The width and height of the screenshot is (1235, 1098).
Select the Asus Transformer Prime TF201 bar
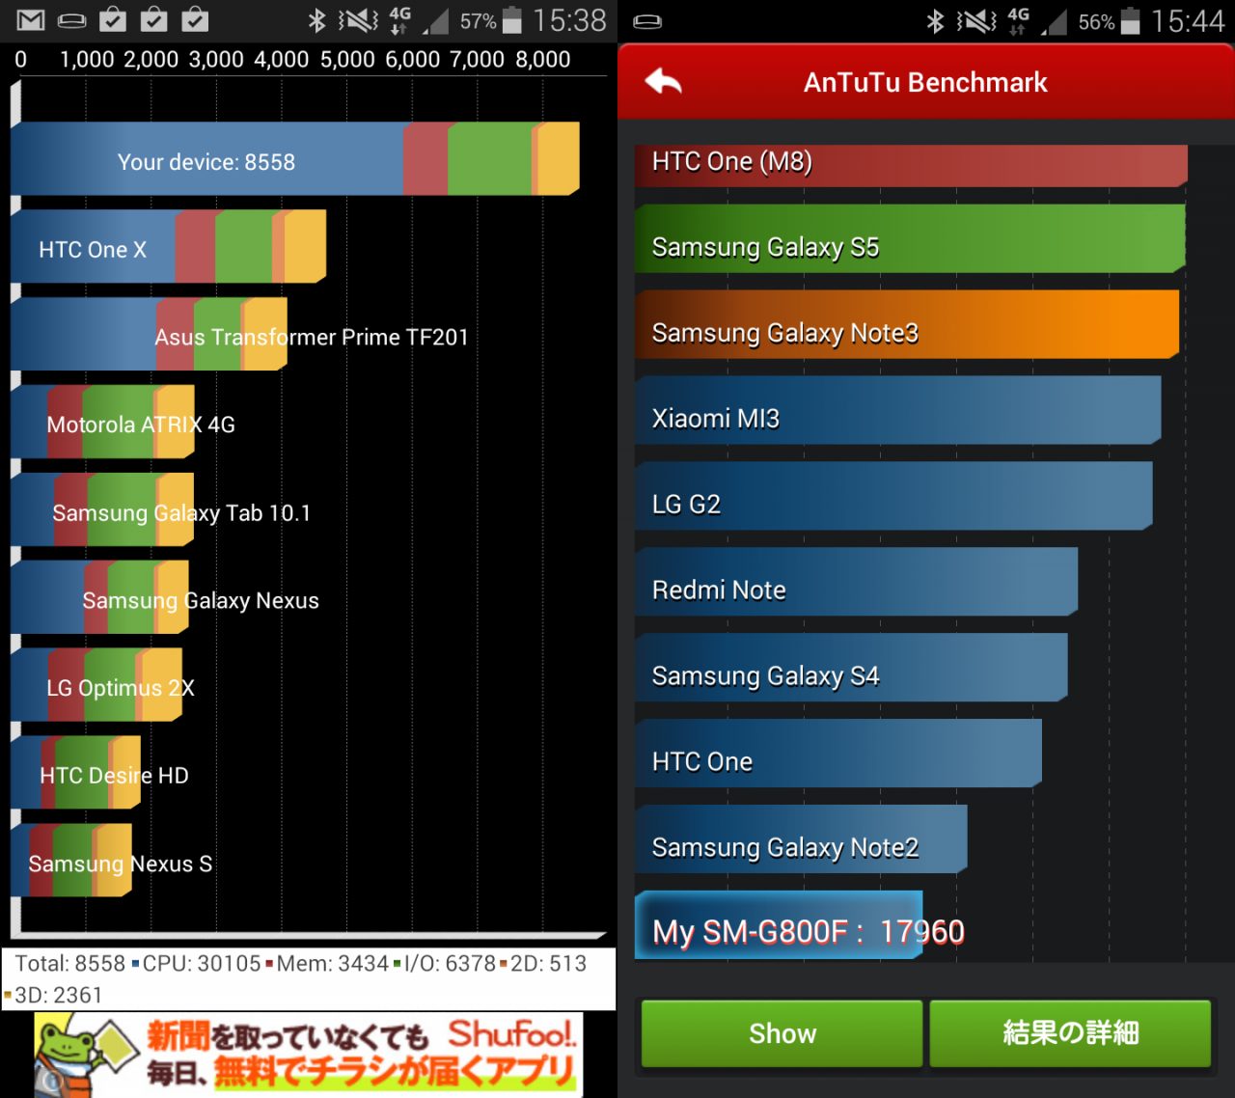(x=150, y=335)
